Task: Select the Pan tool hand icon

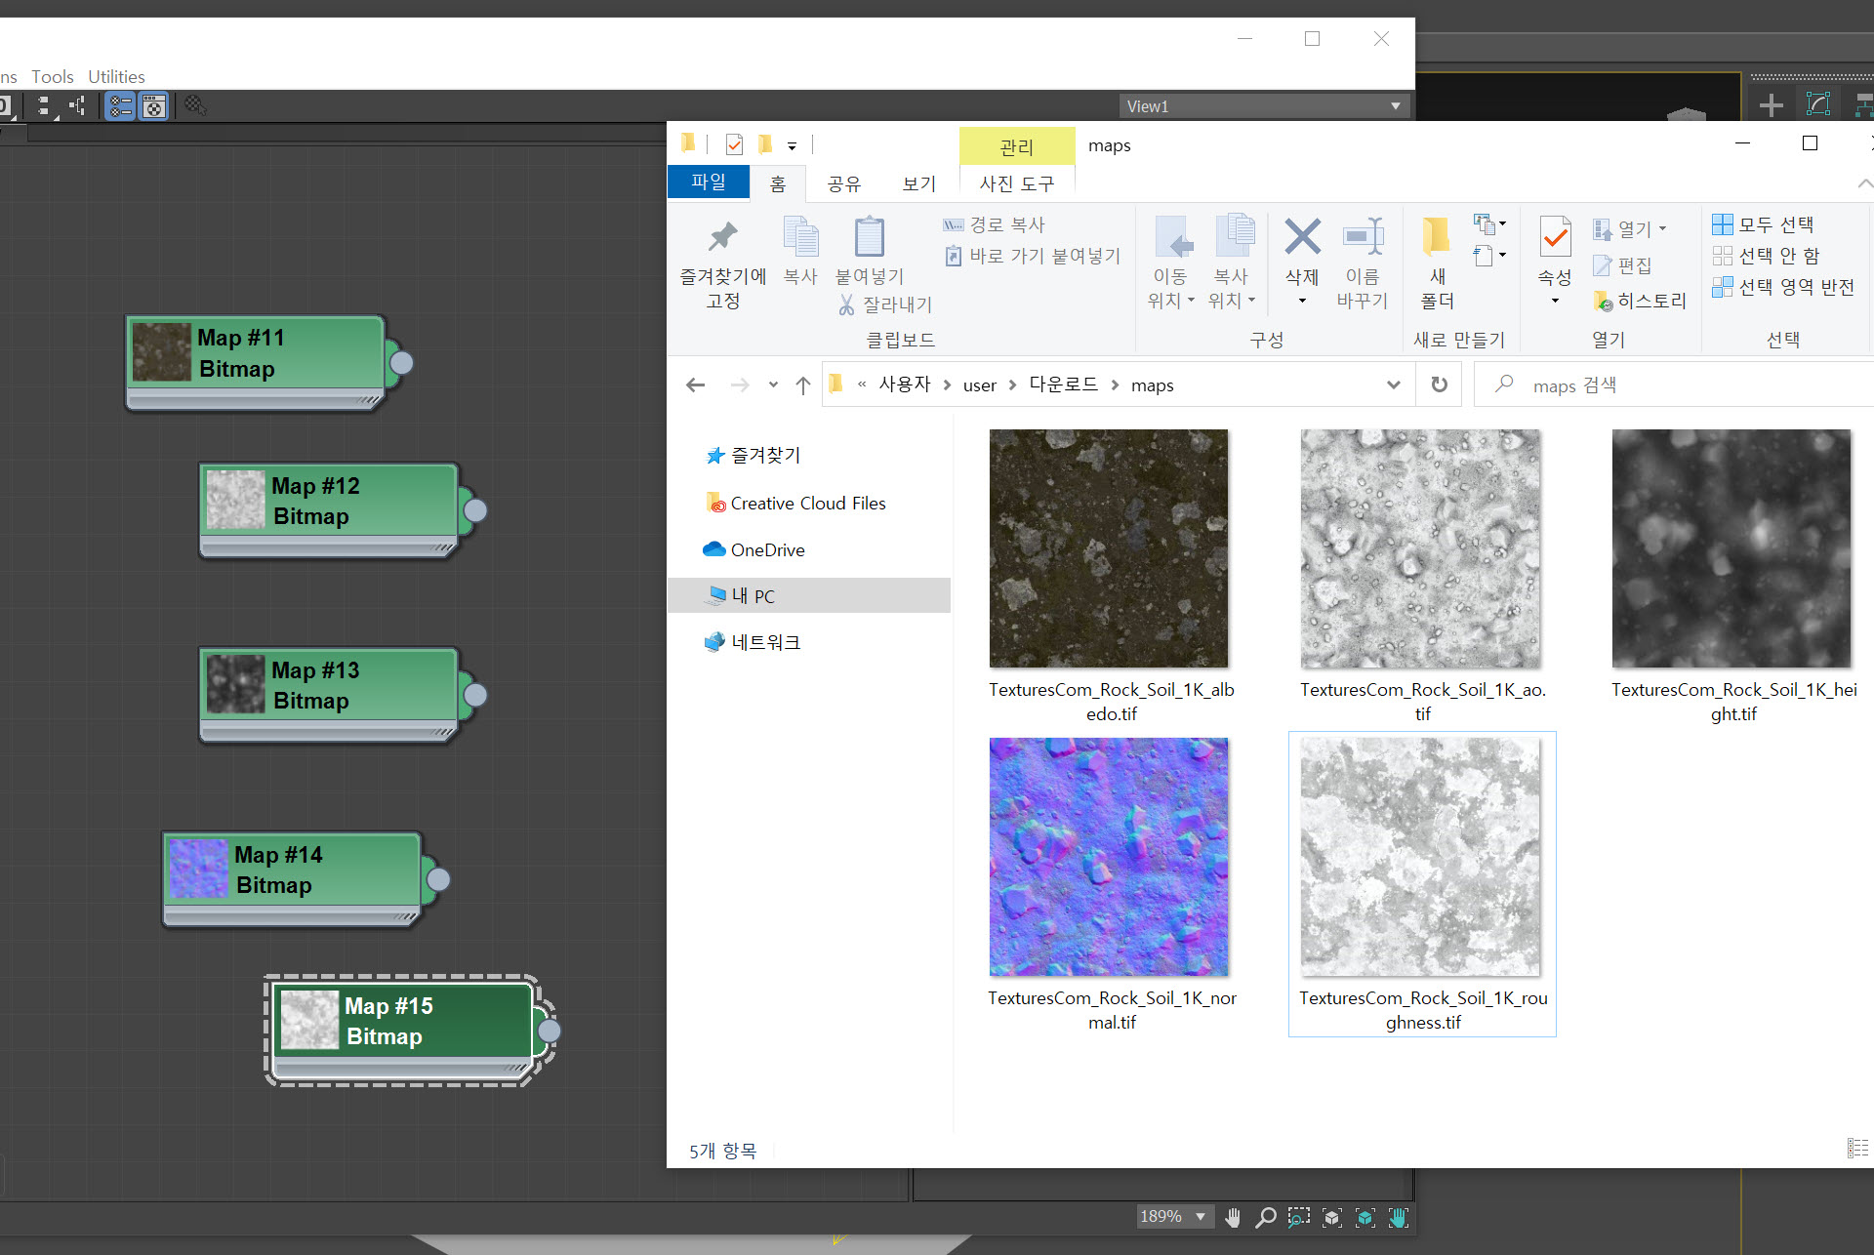Action: point(1233,1217)
